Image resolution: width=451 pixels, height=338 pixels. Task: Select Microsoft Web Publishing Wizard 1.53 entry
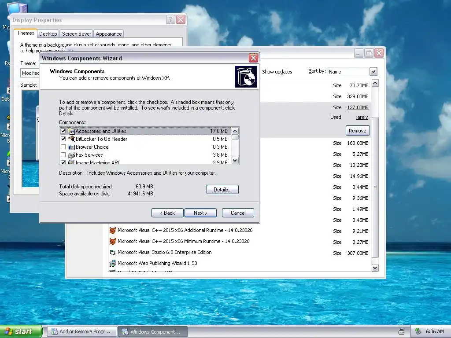click(x=157, y=263)
